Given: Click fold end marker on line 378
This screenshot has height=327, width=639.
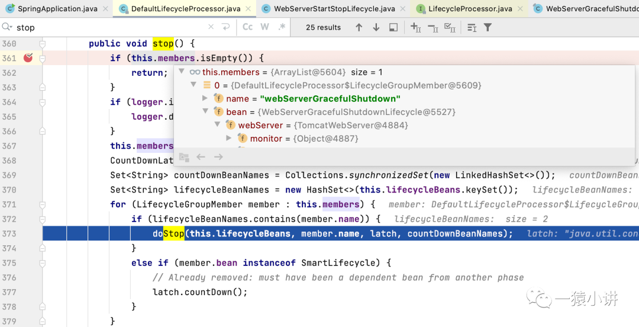Looking at the screenshot, I should [43, 306].
